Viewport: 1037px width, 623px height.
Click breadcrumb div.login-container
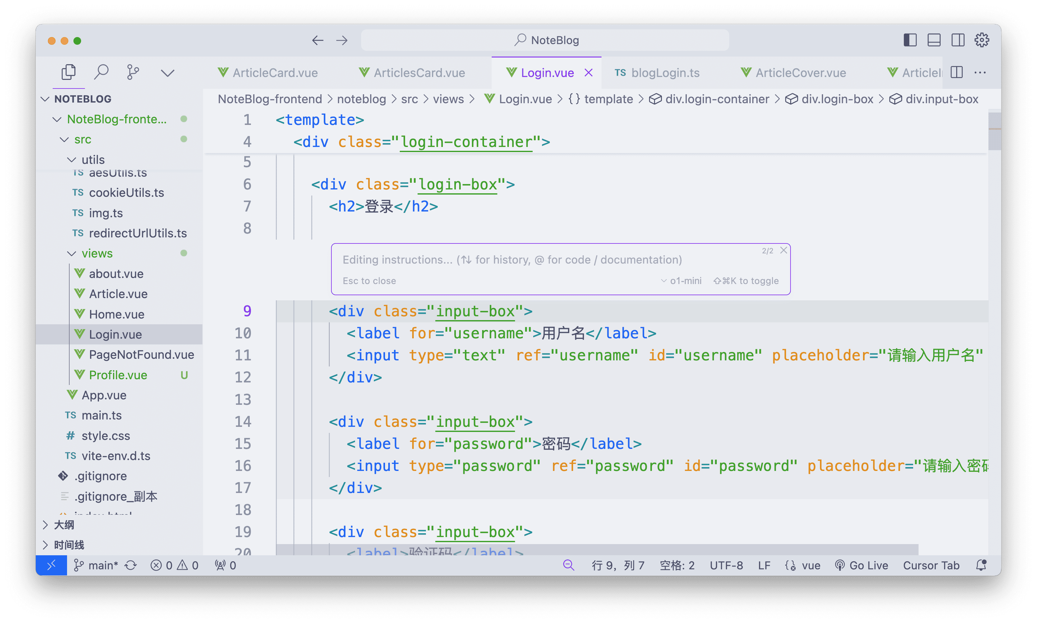[x=709, y=99]
